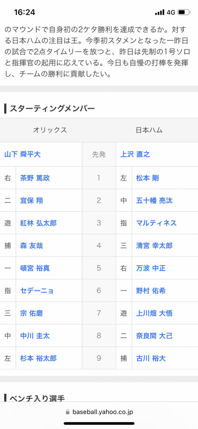Select 上川畑 大悟 shortstop link
198x429 pixels.
click(154, 313)
